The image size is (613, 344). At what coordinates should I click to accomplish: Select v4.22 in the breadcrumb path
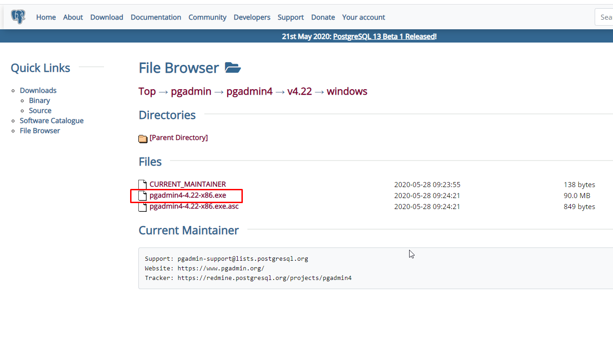(x=299, y=91)
